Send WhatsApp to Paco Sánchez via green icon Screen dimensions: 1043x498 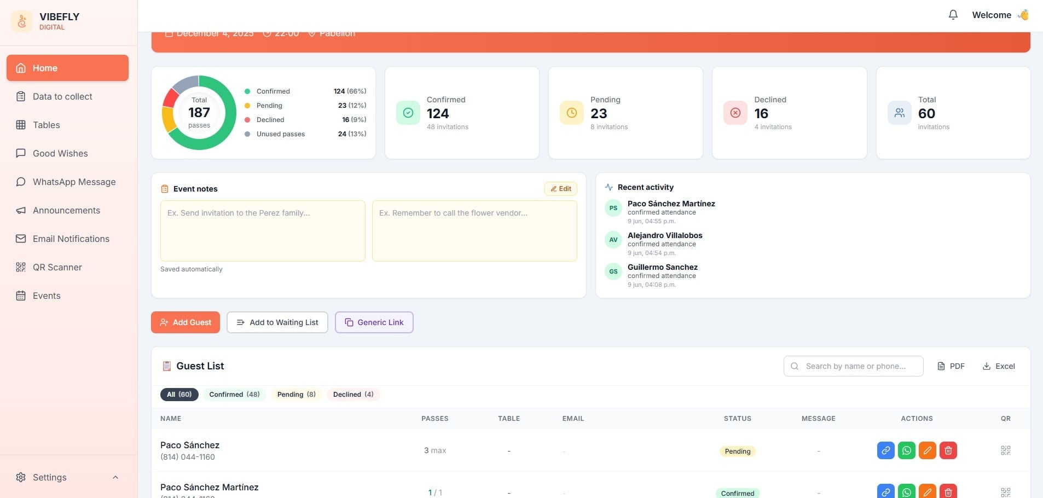pyautogui.click(x=906, y=450)
